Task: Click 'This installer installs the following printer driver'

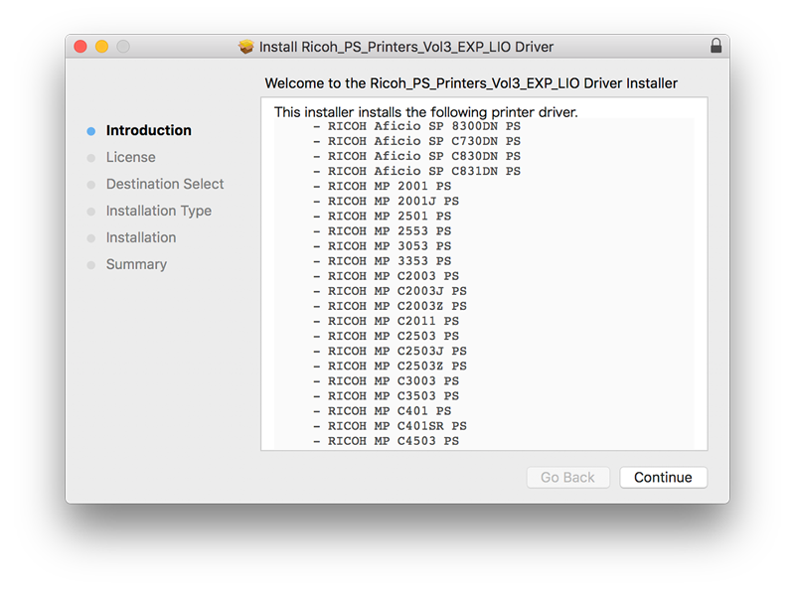Action: (426, 112)
